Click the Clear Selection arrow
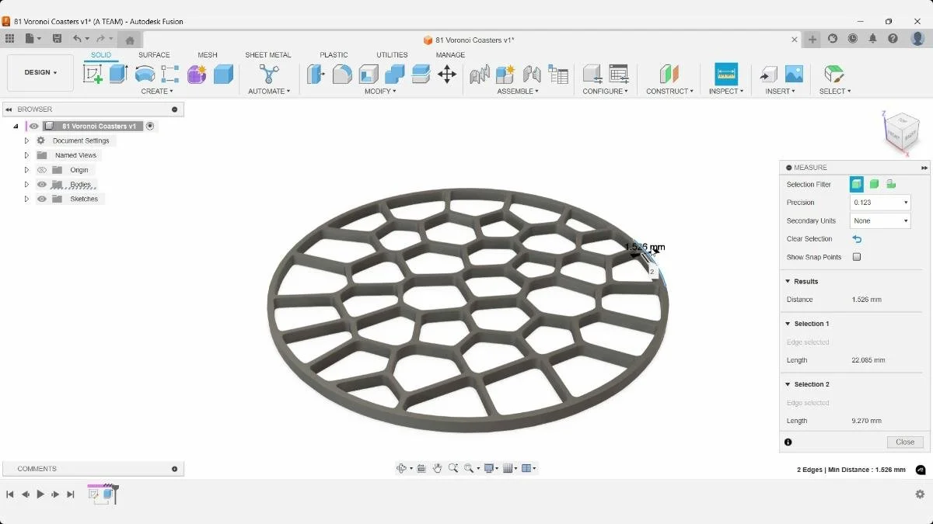Image resolution: width=933 pixels, height=524 pixels. 857,239
